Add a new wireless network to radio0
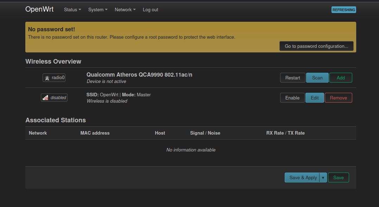The image size is (379, 207). point(341,78)
